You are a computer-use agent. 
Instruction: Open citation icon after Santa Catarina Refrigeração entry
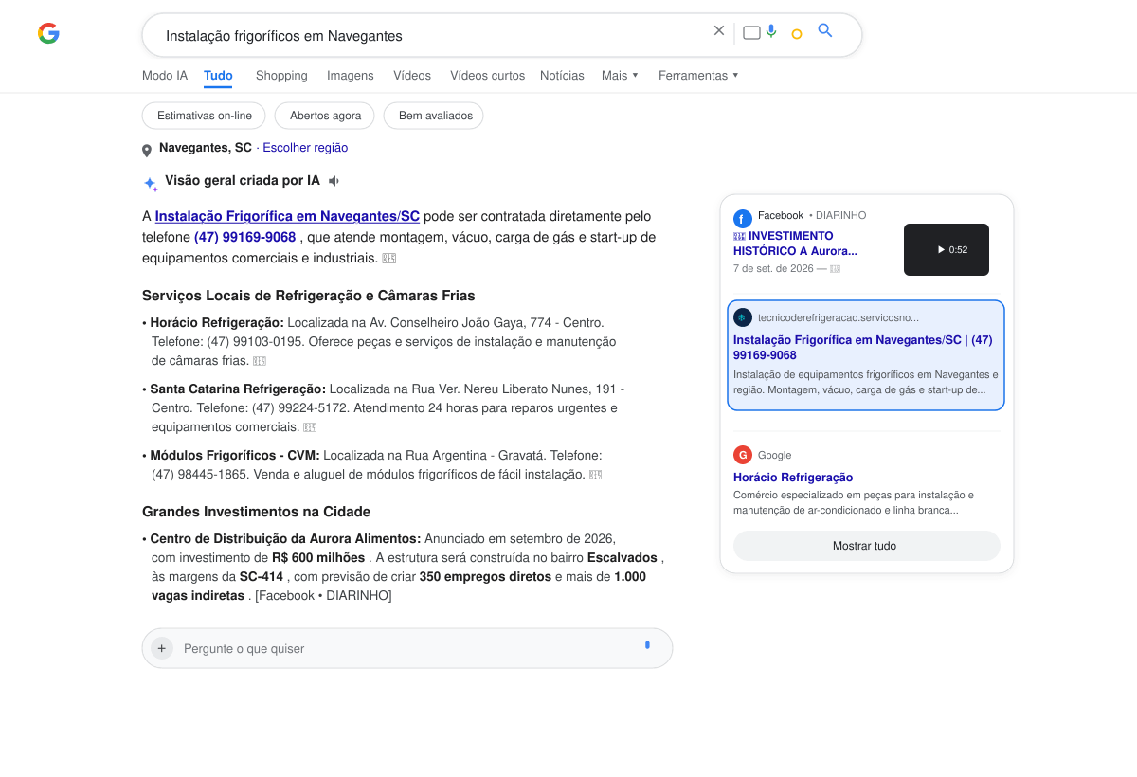(310, 427)
